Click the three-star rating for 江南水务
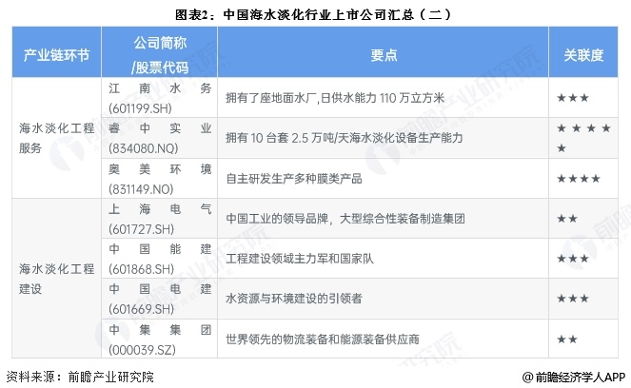 pos(573,98)
